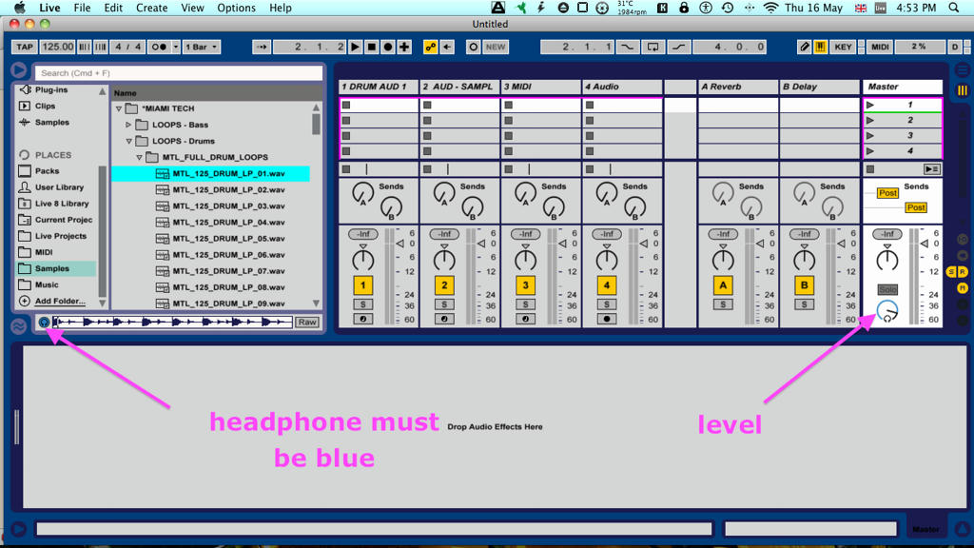Toggle the Loop switch
This screenshot has height=548, width=974.
tap(653, 47)
